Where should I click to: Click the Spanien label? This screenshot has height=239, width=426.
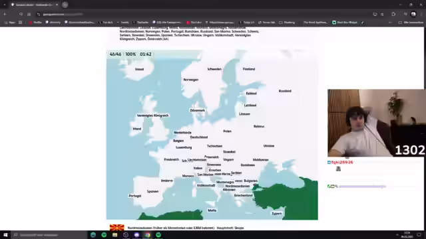click(x=152, y=191)
